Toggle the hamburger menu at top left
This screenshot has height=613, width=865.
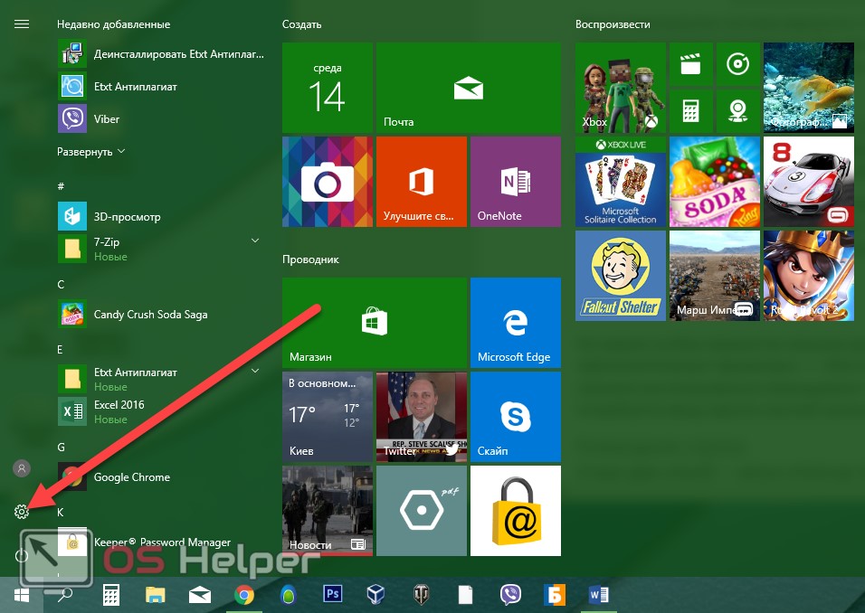[x=22, y=24]
